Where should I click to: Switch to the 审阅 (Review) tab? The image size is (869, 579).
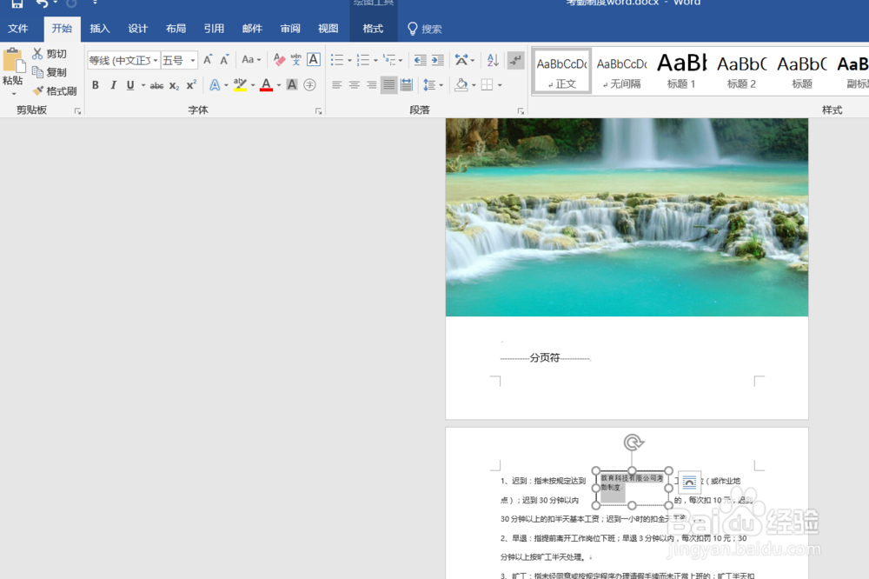point(290,29)
